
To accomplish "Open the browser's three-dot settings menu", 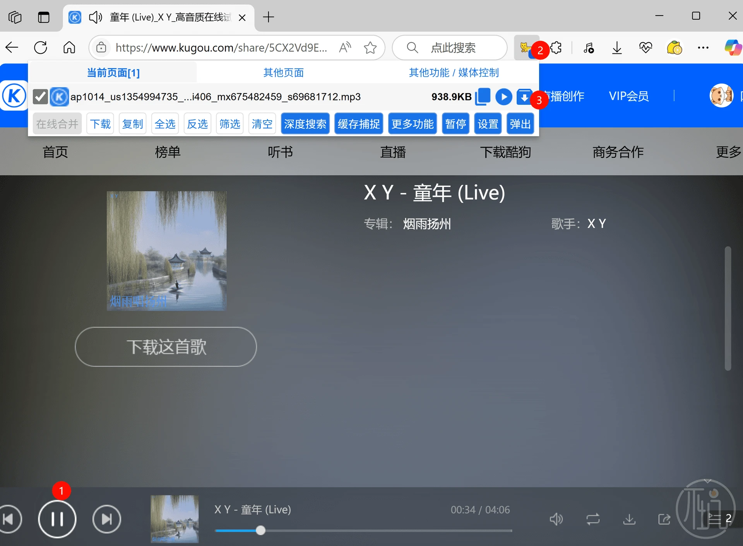I will (x=703, y=48).
